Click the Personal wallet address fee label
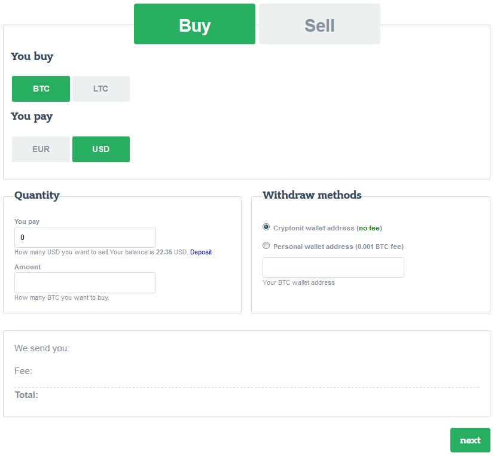Image resolution: width=494 pixels, height=456 pixels. (339, 247)
